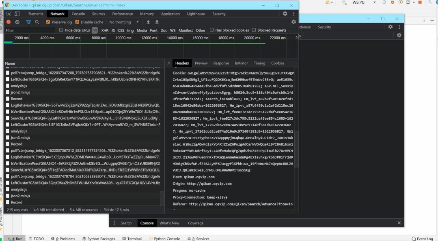Show the Timing tab of request
The height and width of the screenshot is (241, 438).
point(259,63)
